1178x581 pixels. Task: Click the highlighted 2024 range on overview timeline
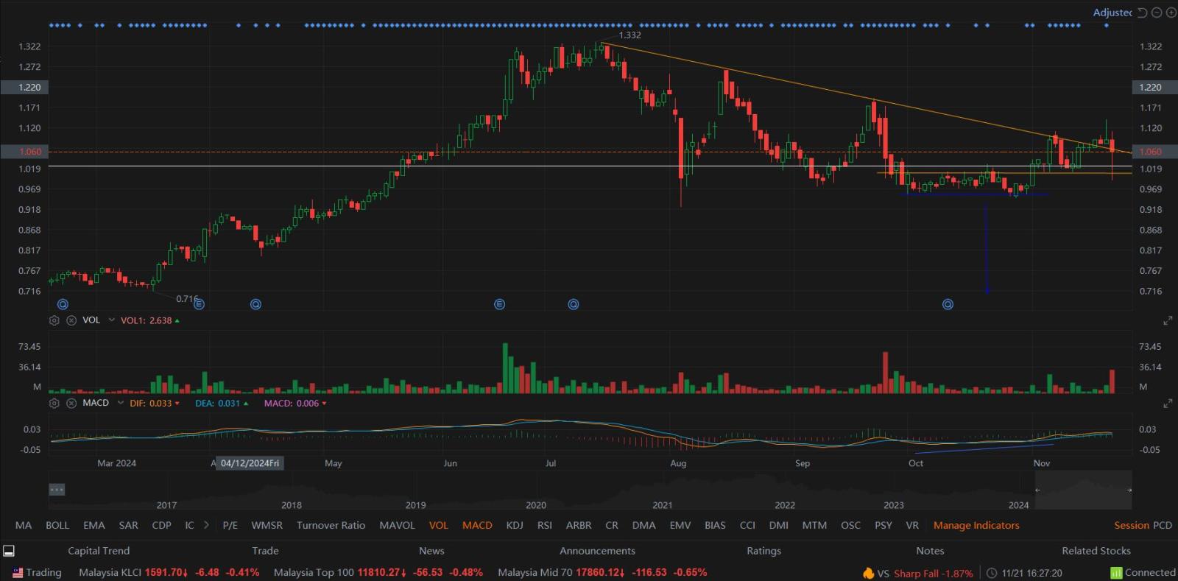point(1082,490)
